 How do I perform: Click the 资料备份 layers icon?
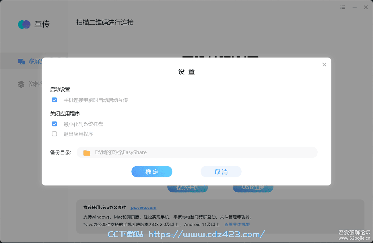point(21,84)
